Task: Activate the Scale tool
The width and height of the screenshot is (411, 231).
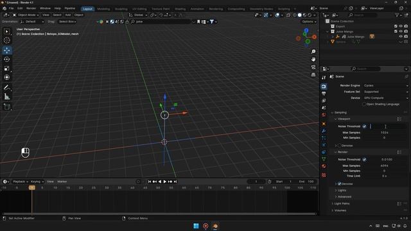Action: [x=7, y=69]
